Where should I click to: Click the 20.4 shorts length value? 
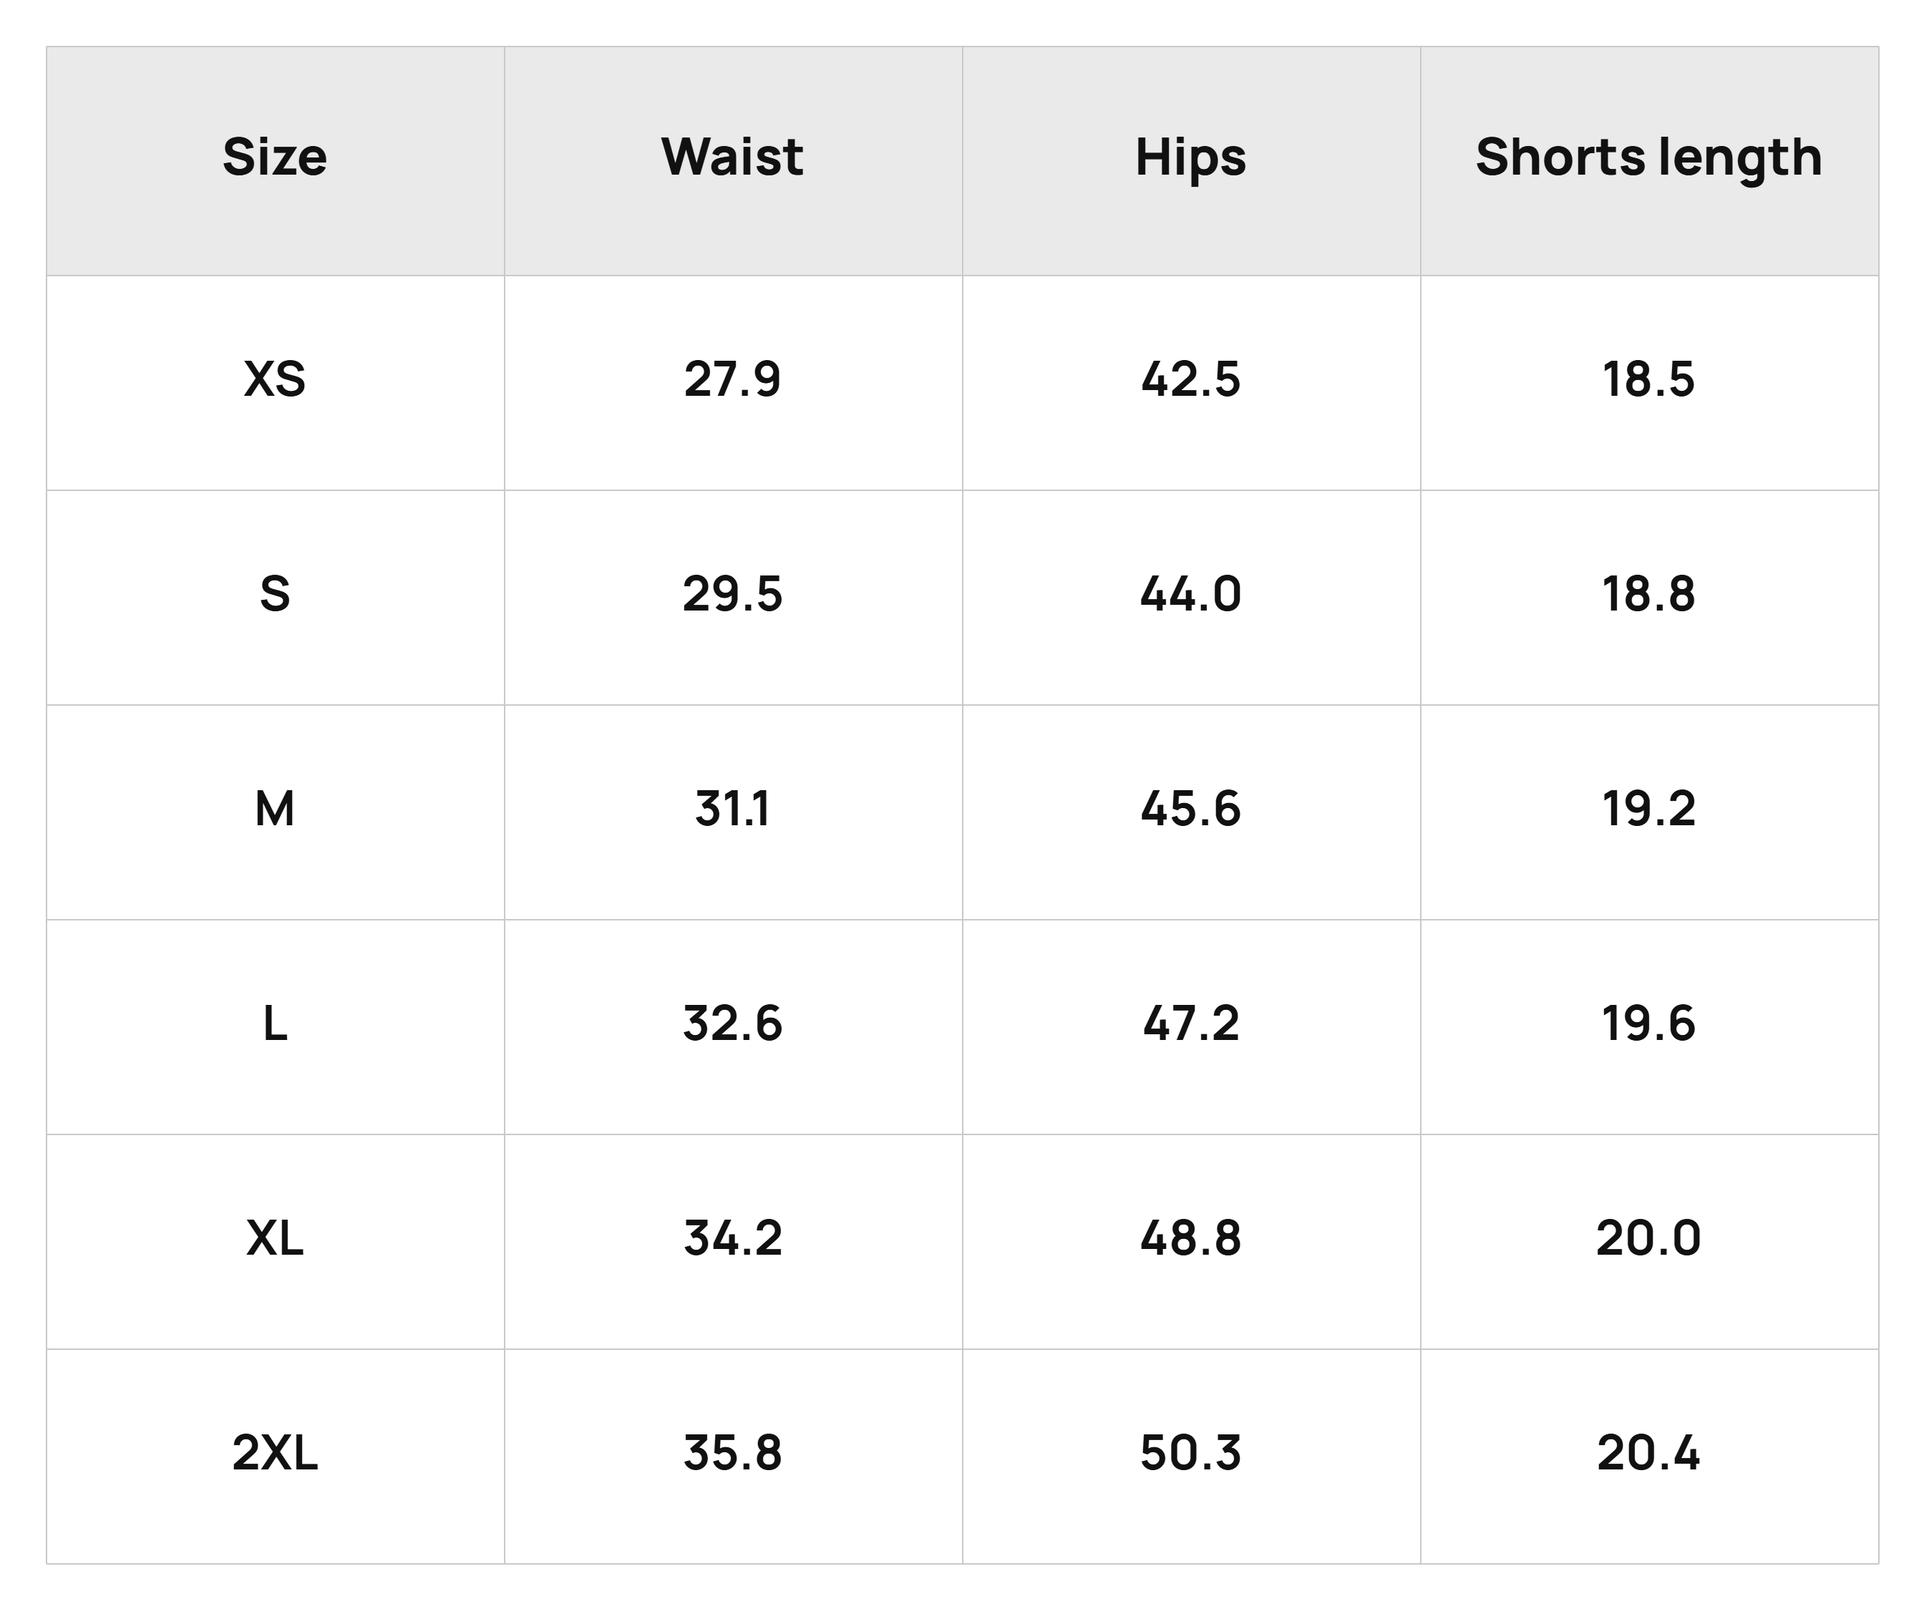[x=1649, y=1452]
